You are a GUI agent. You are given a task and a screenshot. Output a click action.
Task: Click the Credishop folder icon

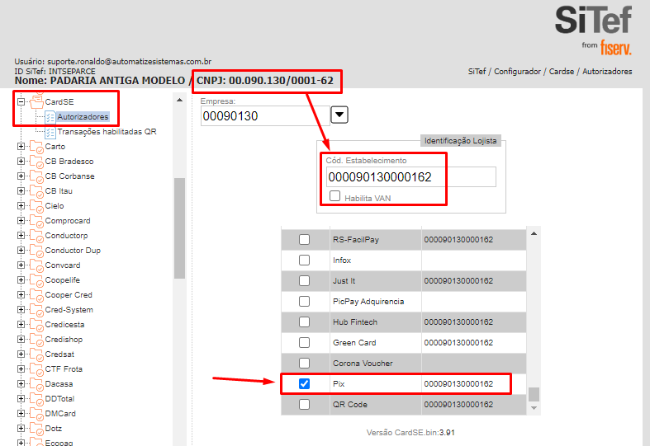36,340
